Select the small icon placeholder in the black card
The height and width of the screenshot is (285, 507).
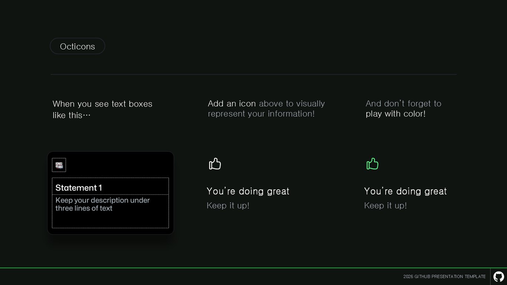point(59,165)
